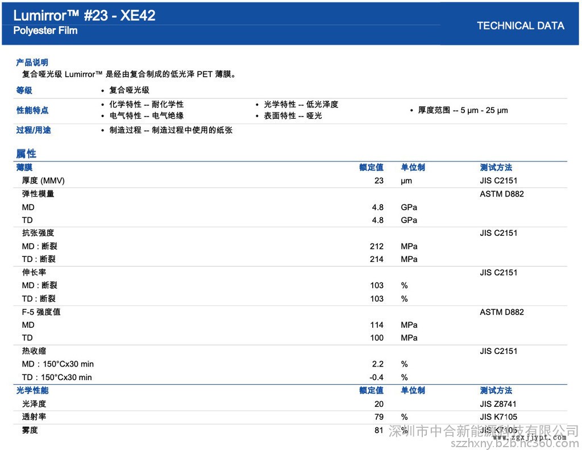Select the 厚度 (MMV) property row
The height and width of the screenshot is (450, 582).
click(43, 181)
